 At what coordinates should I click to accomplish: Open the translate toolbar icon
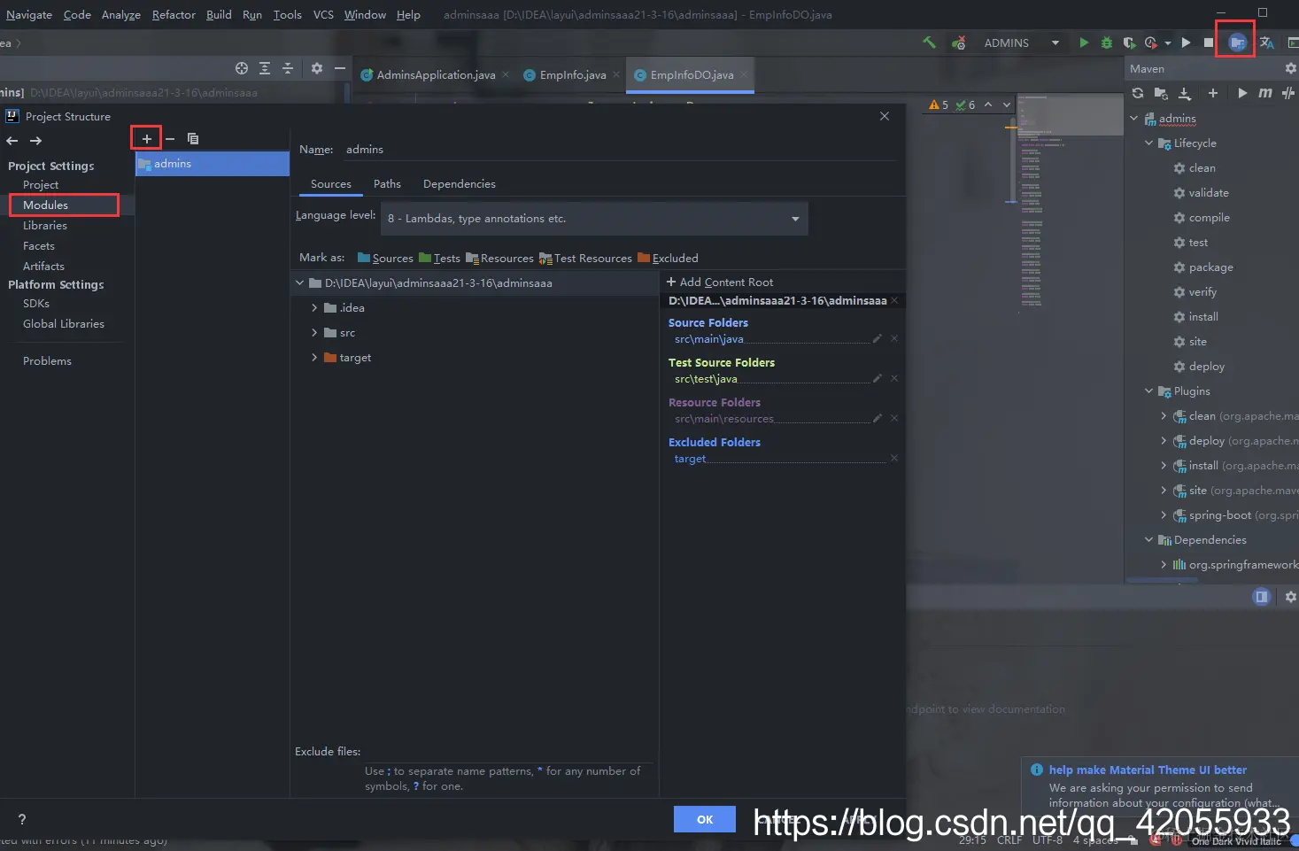pos(1267,43)
